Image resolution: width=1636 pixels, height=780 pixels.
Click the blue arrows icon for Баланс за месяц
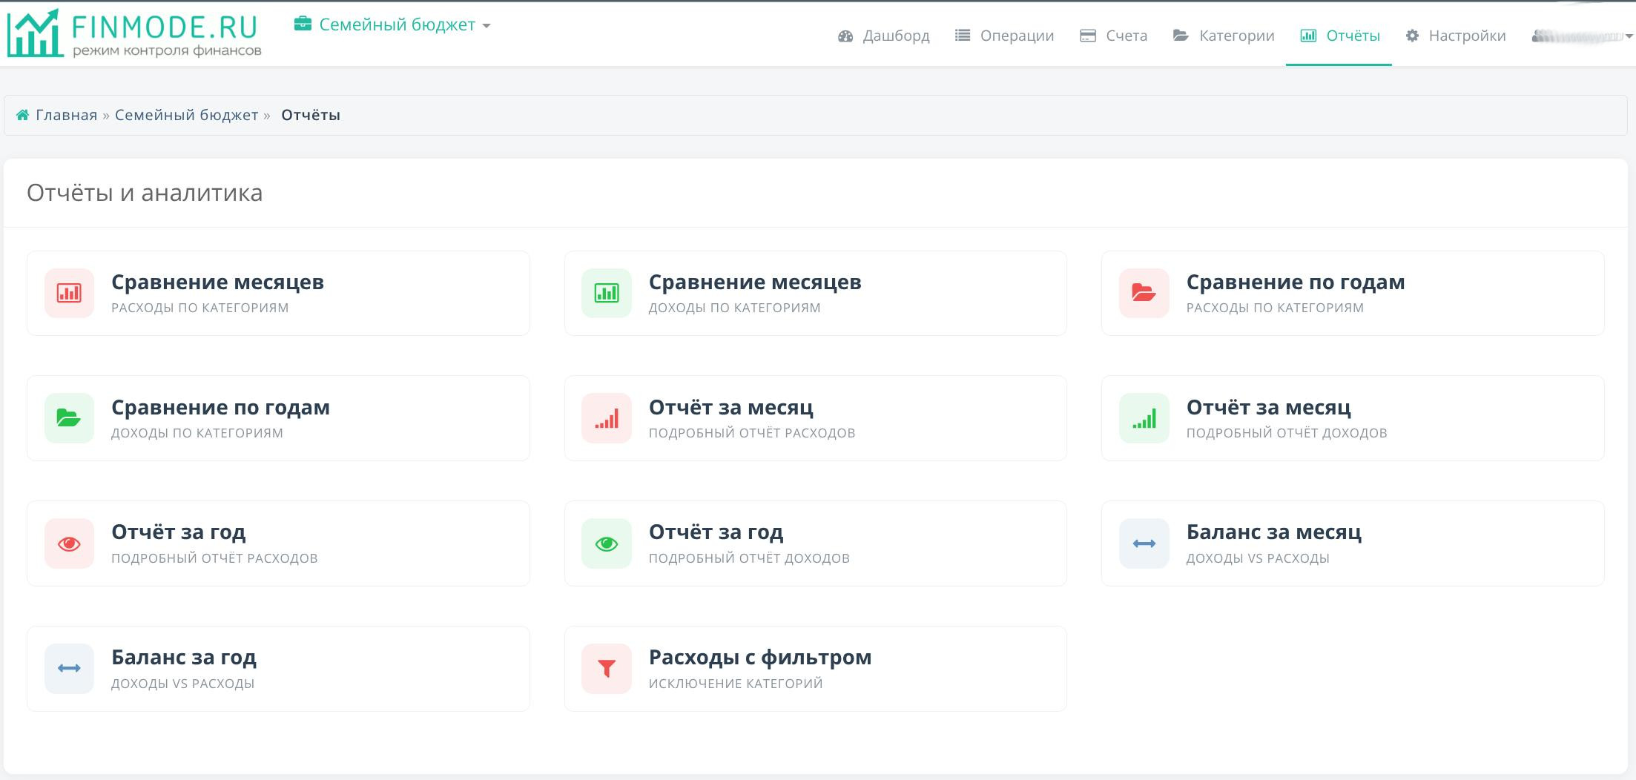[x=1144, y=543]
